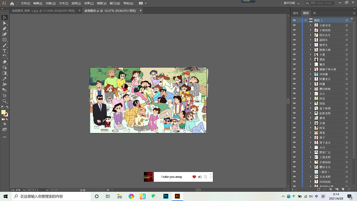Open the 文件(F) menu
Screen dimensions: 357x201
tap(25, 3)
